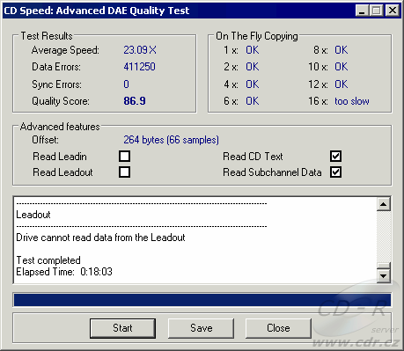Click the OK result beside 4 x
Image resolution: width=404 pixels, height=351 pixels.
click(x=253, y=84)
